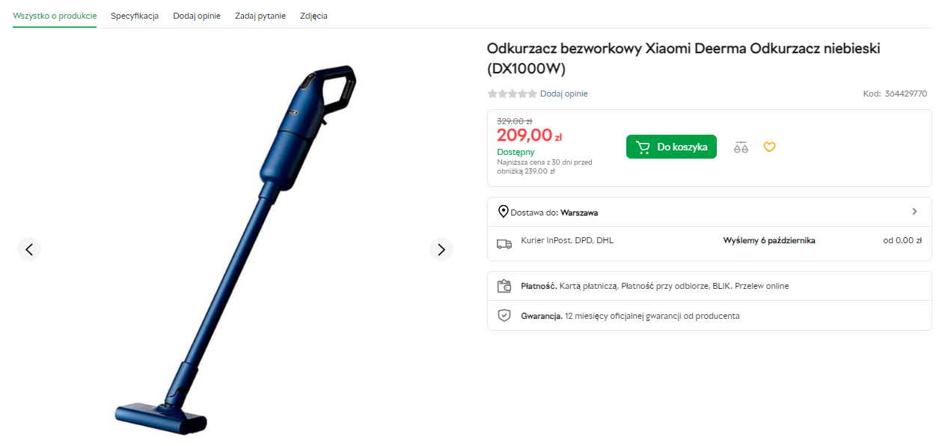Click the Do koszyka button
The height and width of the screenshot is (446, 939).
[671, 147]
